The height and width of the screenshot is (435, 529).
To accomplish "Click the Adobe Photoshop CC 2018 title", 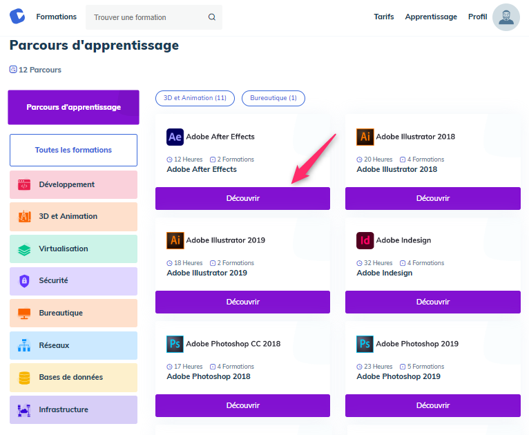I will pyautogui.click(x=233, y=344).
